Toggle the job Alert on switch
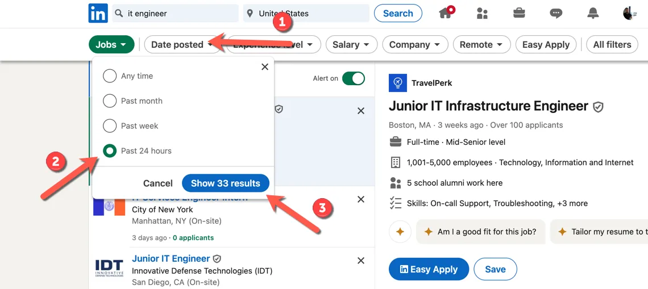648x289 pixels. pos(354,78)
